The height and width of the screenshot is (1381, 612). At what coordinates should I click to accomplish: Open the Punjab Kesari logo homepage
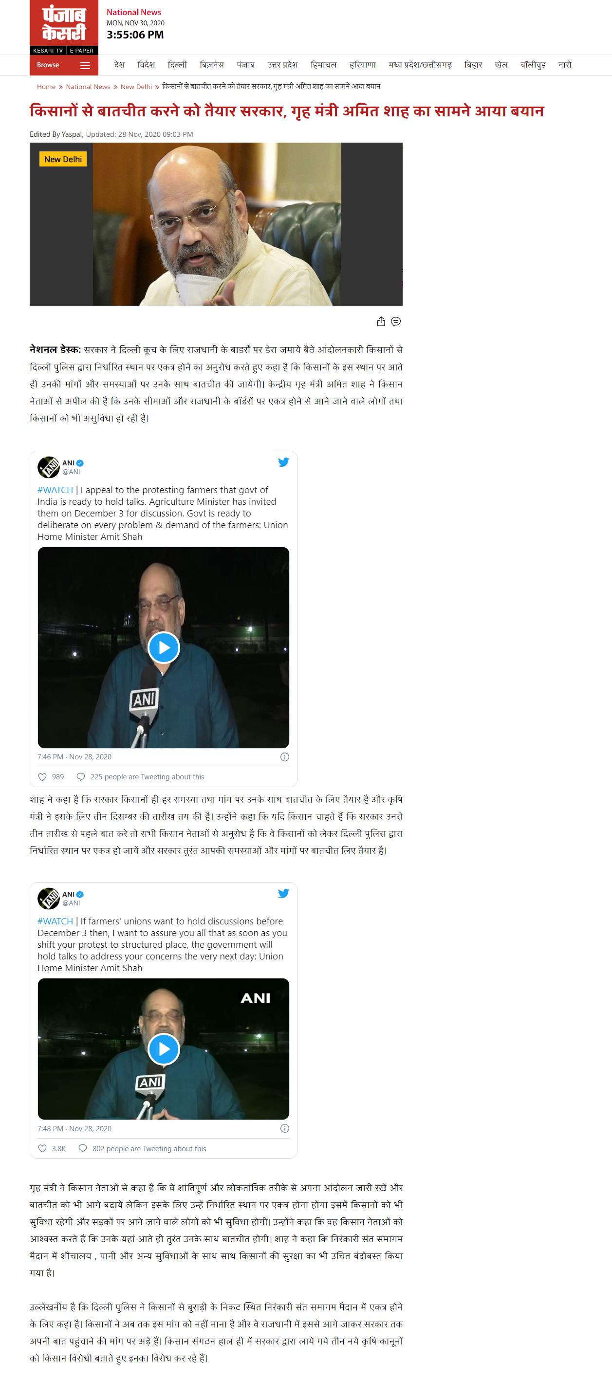click(64, 23)
